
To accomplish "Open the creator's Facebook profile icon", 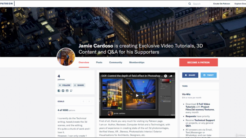I will [59, 91].
